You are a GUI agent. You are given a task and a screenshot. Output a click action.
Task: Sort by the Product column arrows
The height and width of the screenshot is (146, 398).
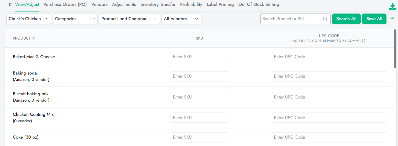click(x=34, y=38)
